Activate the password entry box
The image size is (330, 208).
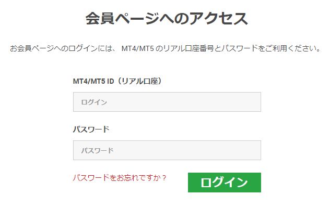167,150
